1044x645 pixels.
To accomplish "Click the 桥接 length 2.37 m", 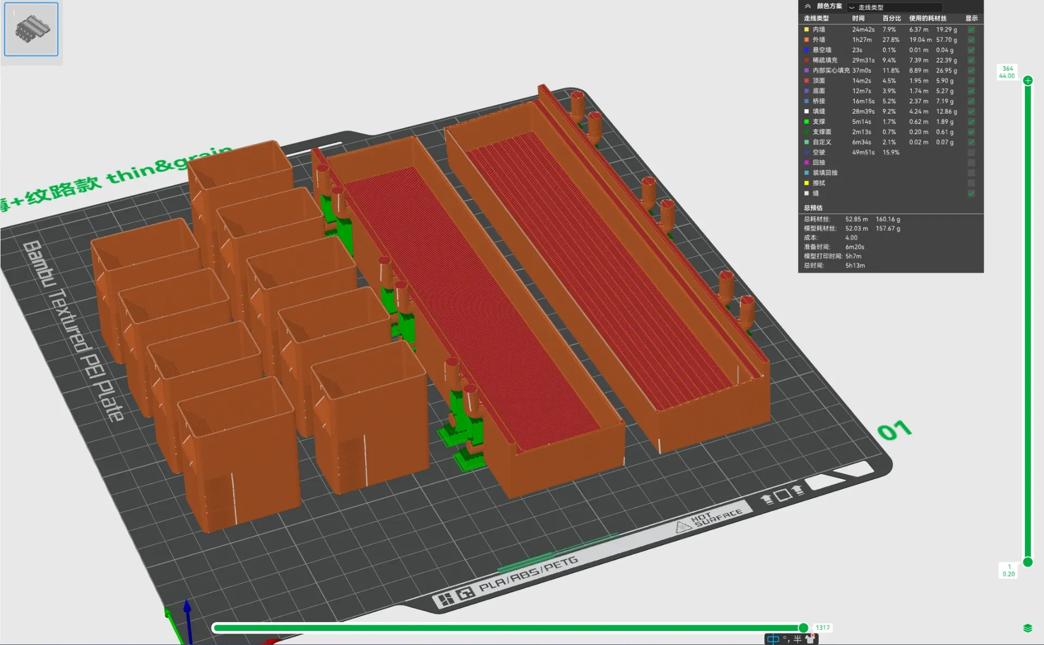I will pyautogui.click(x=918, y=102).
